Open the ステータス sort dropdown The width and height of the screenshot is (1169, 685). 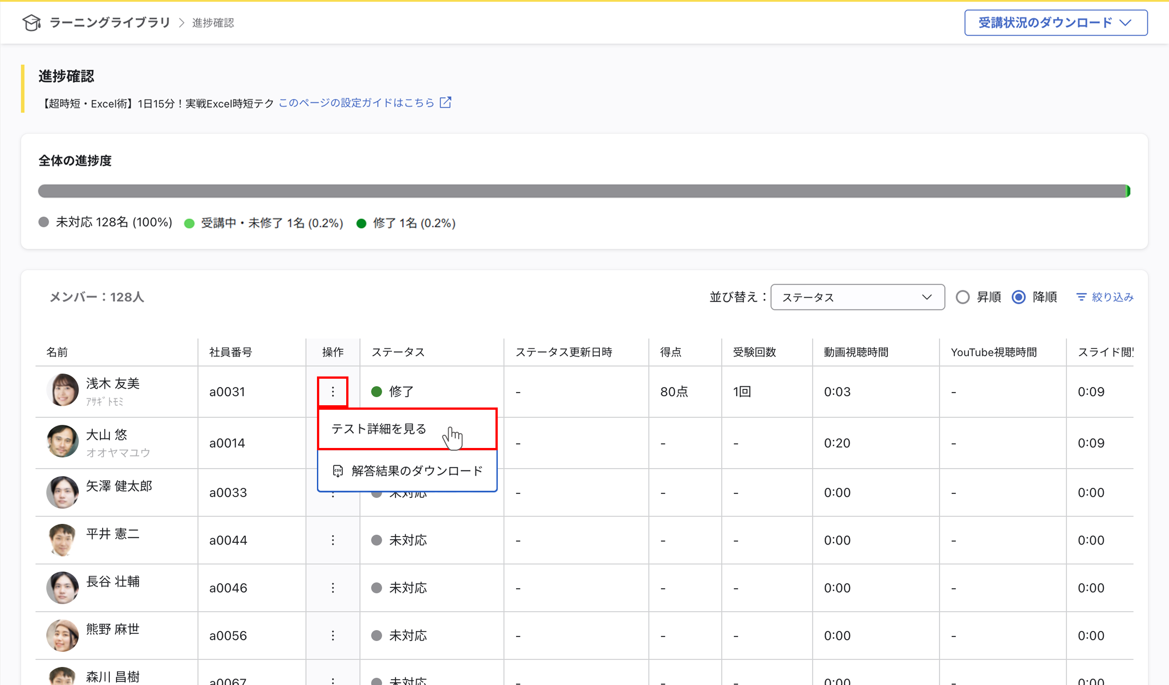pos(857,297)
